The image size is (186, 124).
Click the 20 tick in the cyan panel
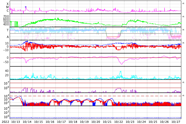7,75
